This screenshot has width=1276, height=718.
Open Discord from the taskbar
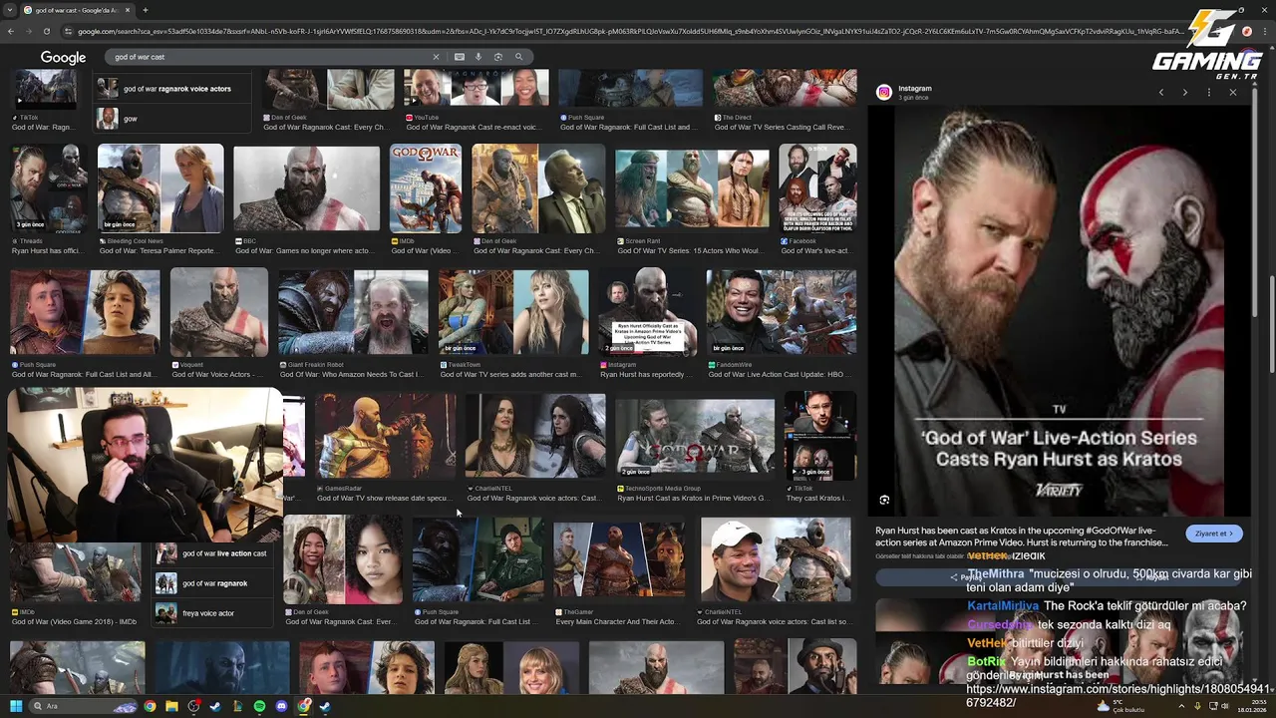tap(281, 706)
